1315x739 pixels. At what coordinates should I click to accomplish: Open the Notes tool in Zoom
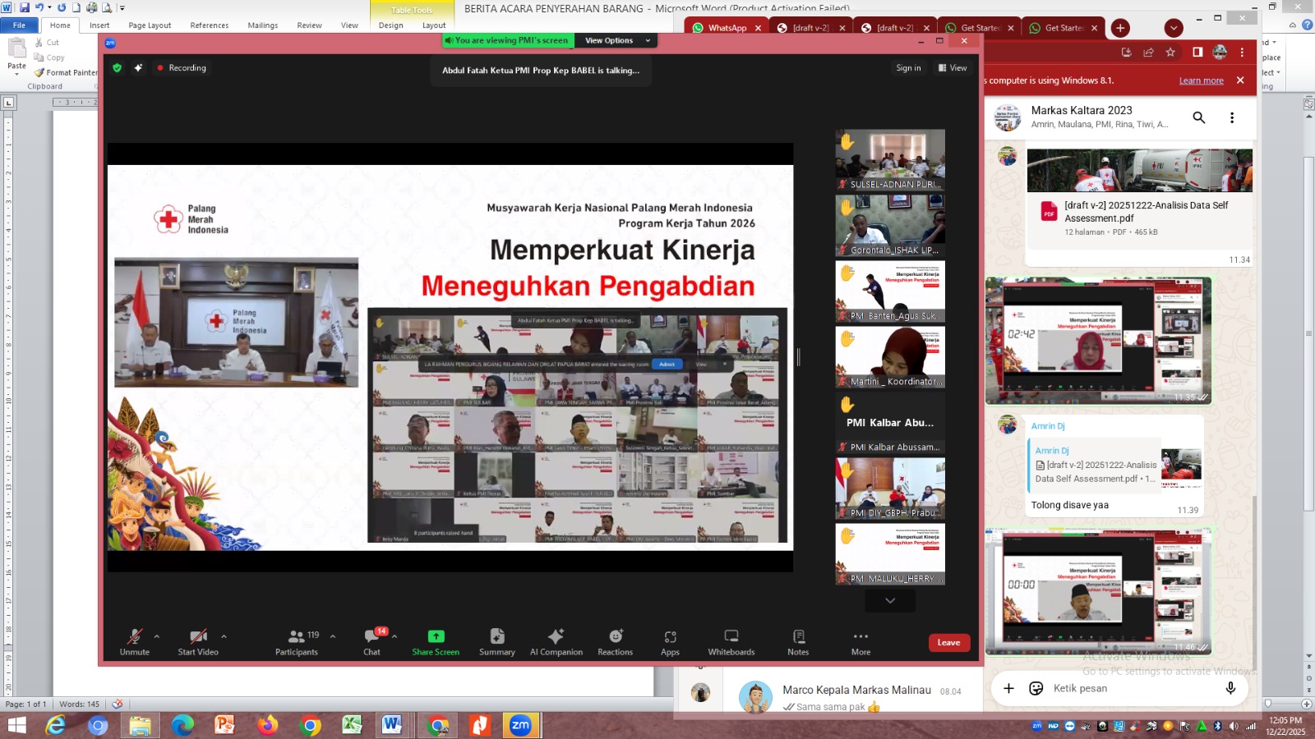(798, 641)
